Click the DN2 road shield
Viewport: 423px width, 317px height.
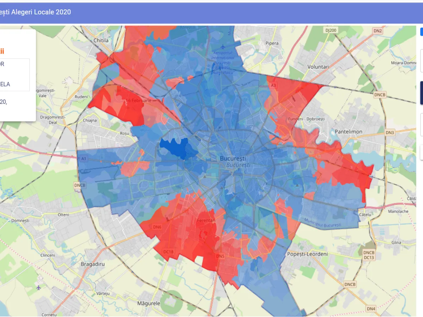point(378,31)
